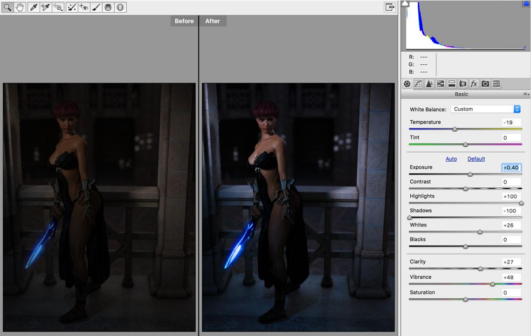Viewport: 531px width, 336px height.
Task: Click the Auto tone link
Action: (x=451, y=159)
